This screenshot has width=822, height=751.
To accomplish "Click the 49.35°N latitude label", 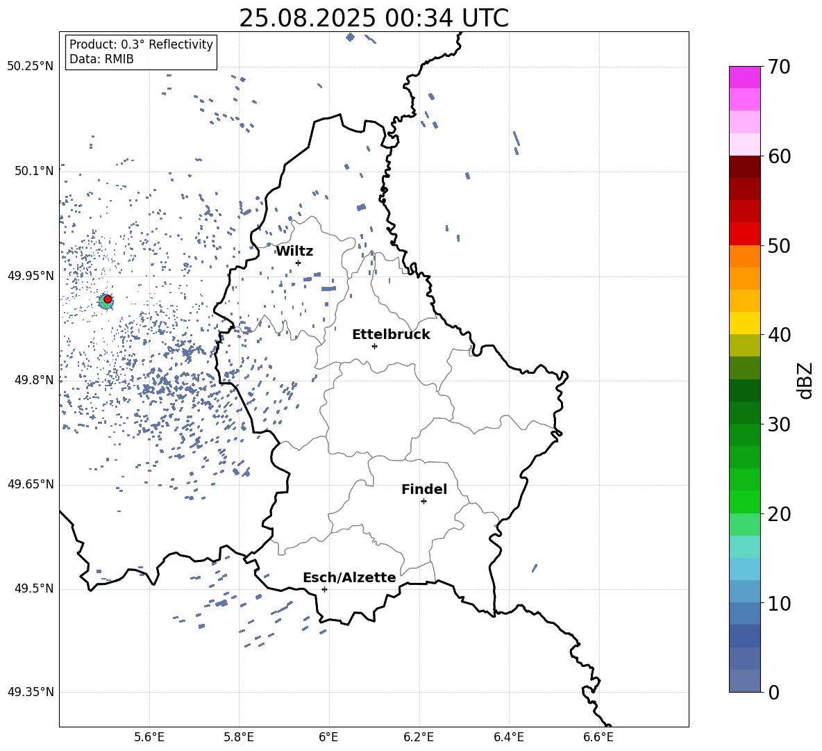I will 31,692.
